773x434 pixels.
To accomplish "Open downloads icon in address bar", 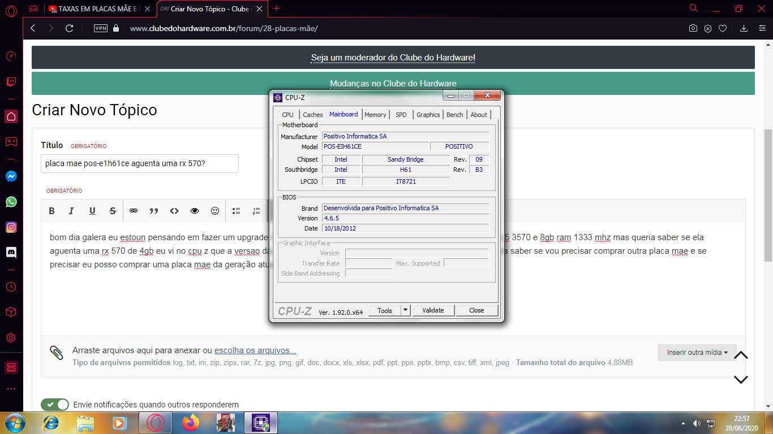I will tap(744, 28).
